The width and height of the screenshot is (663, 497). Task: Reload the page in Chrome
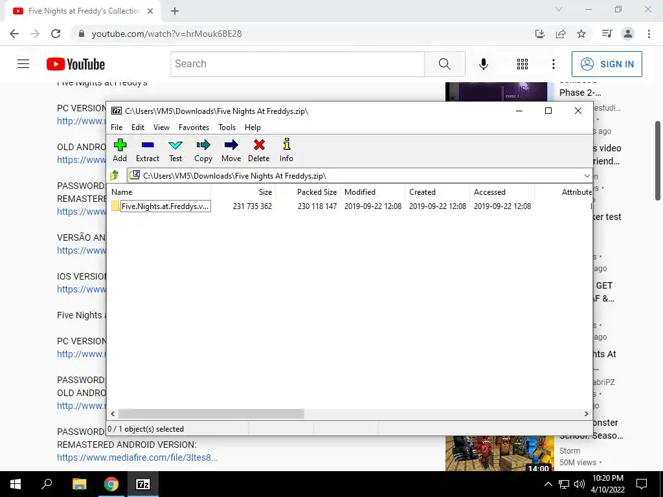pyautogui.click(x=56, y=34)
